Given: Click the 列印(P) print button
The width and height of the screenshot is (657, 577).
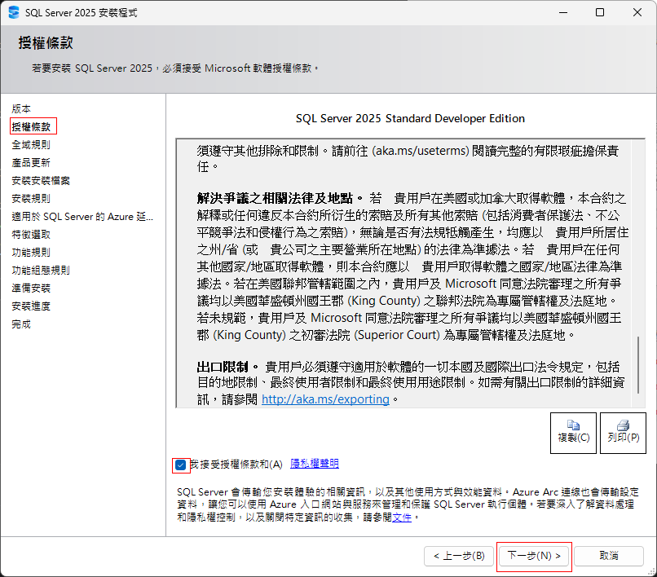Looking at the screenshot, I should pyautogui.click(x=623, y=433).
